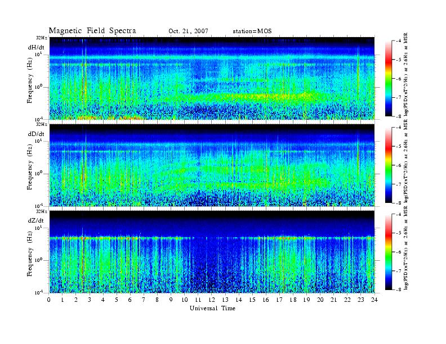The height and width of the screenshot is (344, 446).
Task: Click the color scale bar beside dH/dt panel
Action: [388, 79]
